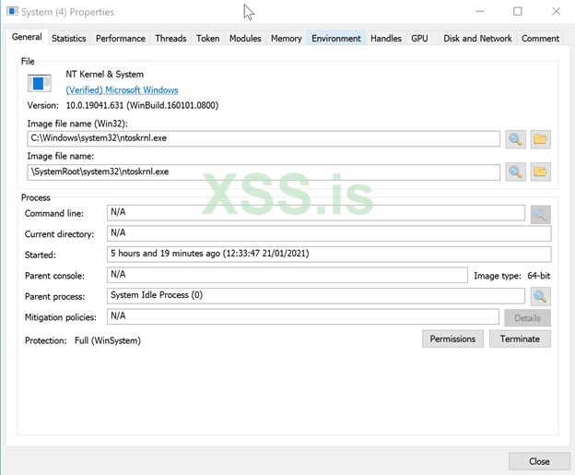Switch to the Statistics tab
Image resolution: width=575 pixels, height=475 pixels.
coord(69,39)
